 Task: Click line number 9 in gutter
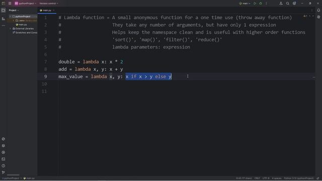pyautogui.click(x=45, y=76)
